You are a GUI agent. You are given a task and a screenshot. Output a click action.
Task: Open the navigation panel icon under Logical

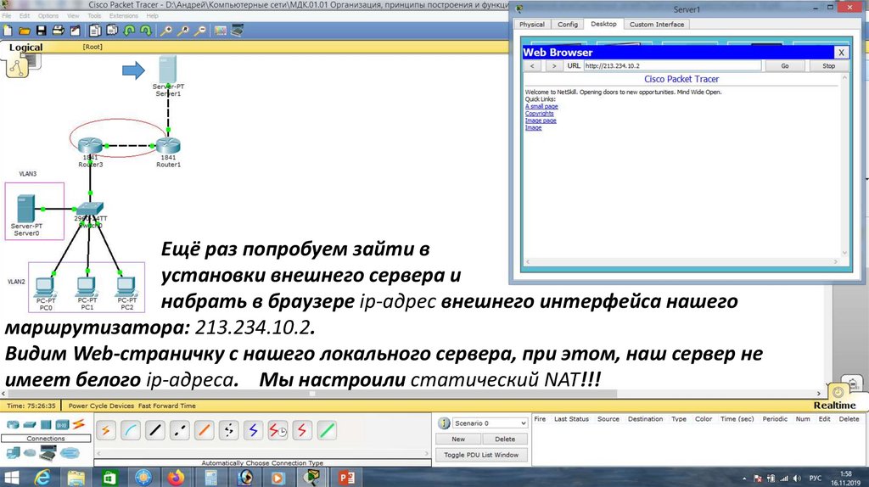pos(17,68)
